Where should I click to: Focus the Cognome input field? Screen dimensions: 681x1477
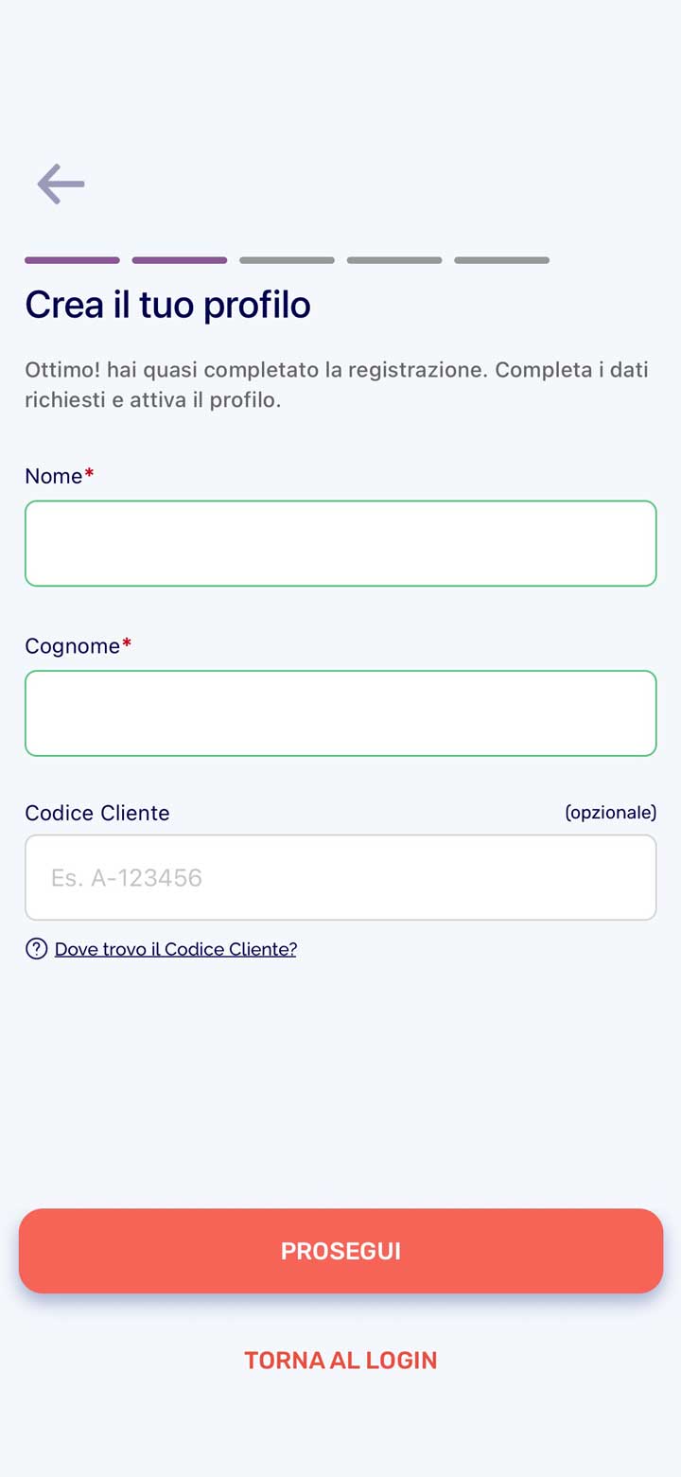coord(340,713)
